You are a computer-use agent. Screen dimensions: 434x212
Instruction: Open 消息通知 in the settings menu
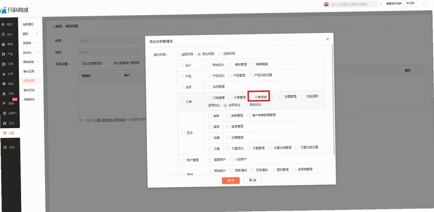(x=28, y=24)
